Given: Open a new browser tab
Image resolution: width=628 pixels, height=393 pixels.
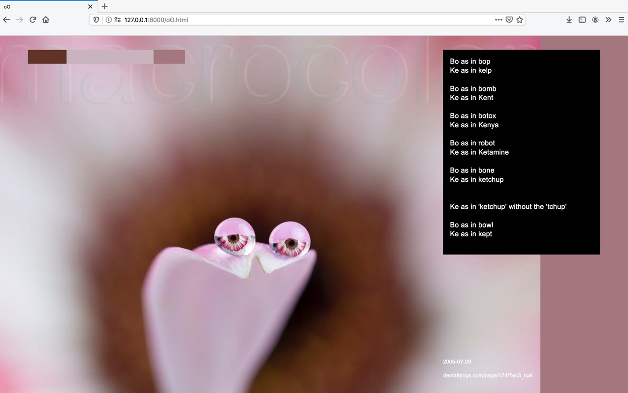Looking at the screenshot, I should point(105,6).
